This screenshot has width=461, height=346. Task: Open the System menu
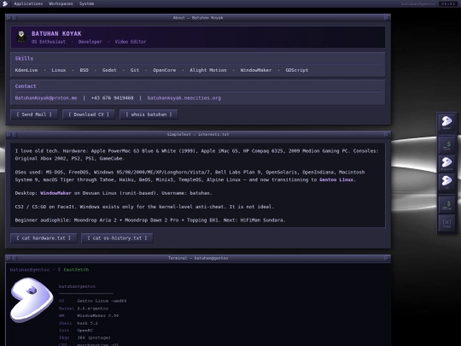point(87,3)
